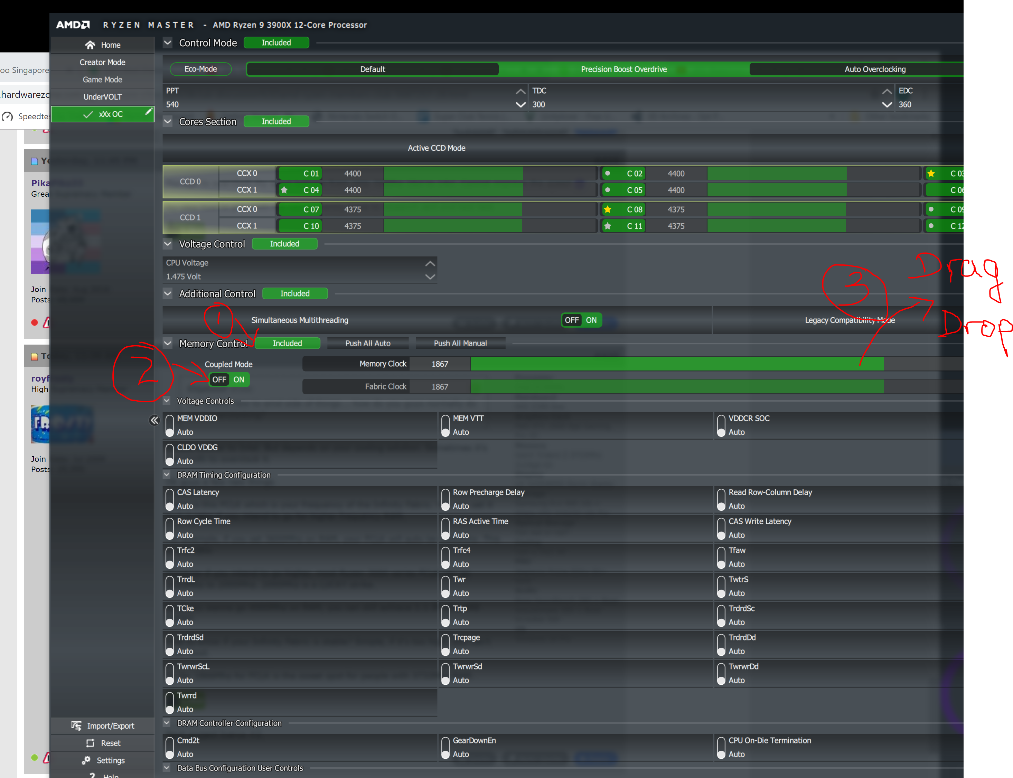Click the gold star on core C 08

[608, 210]
